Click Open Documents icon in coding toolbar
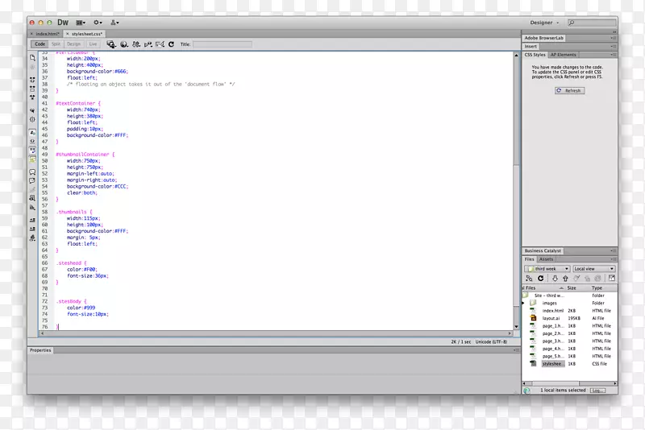Viewport: 645px width, 430px height. (32, 58)
